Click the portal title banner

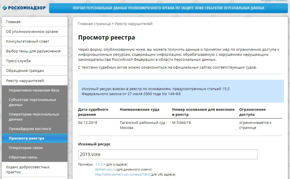(168, 8)
